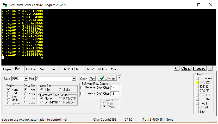Click the BREAK status indicator box

click(x=197, y=107)
